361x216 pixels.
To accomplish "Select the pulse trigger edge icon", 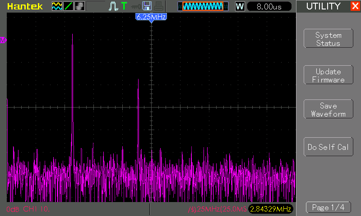I will pyautogui.click(x=113, y=6).
